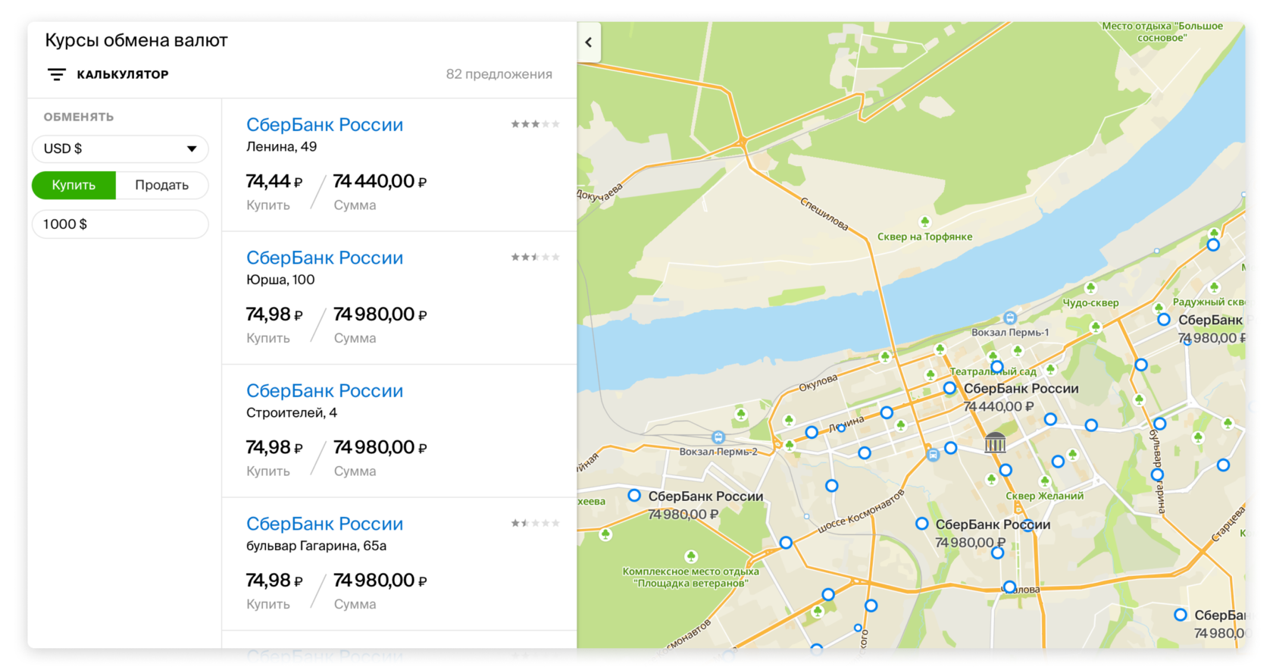This screenshot has height=670, width=1273.
Task: Click the Чудо-сквер park icon
Action: pos(1090,288)
